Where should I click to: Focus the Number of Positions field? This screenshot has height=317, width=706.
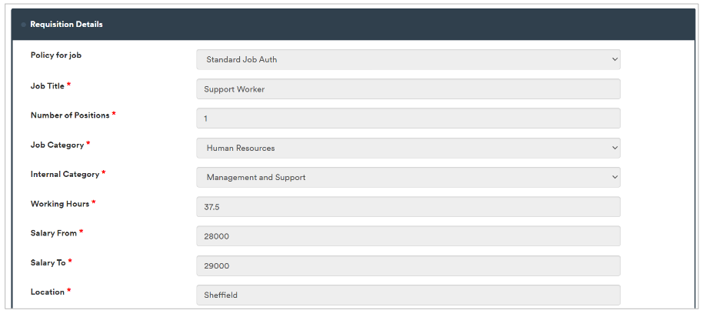408,118
